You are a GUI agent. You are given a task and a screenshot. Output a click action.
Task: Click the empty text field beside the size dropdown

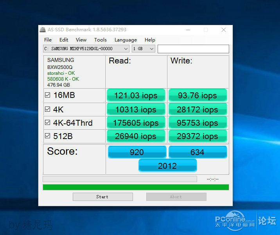click(x=193, y=49)
